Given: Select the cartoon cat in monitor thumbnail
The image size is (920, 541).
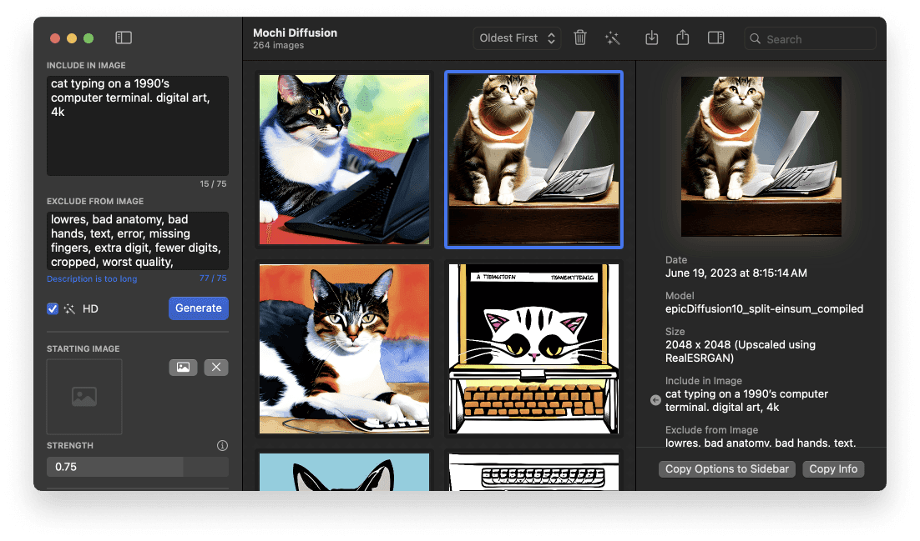Looking at the screenshot, I should pos(534,348).
